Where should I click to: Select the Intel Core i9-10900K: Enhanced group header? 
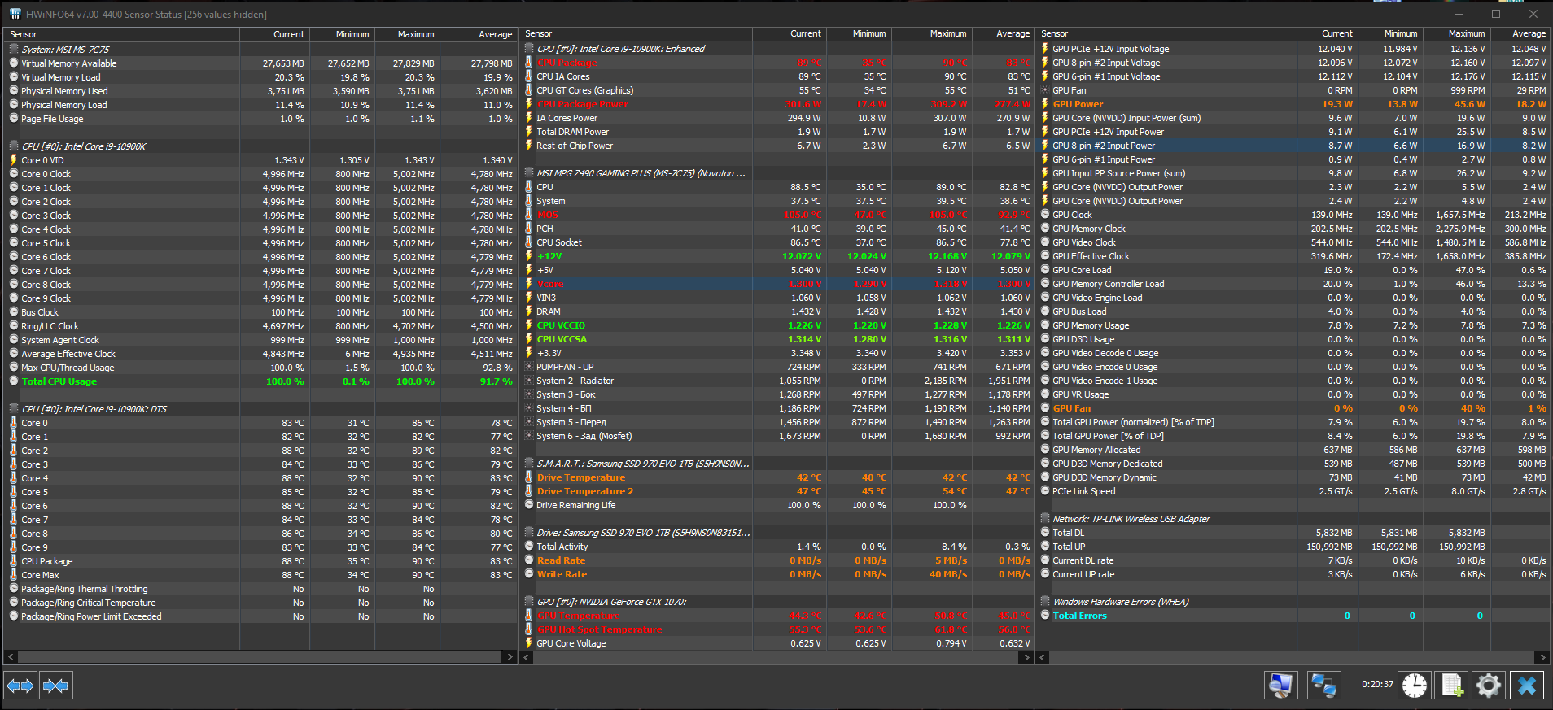pos(776,49)
